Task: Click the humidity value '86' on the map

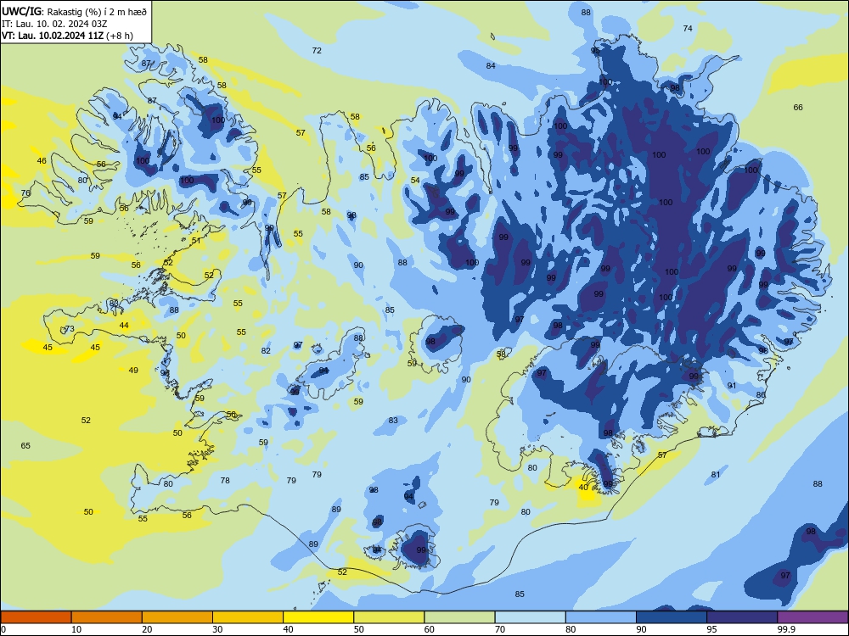Action: [761, 395]
